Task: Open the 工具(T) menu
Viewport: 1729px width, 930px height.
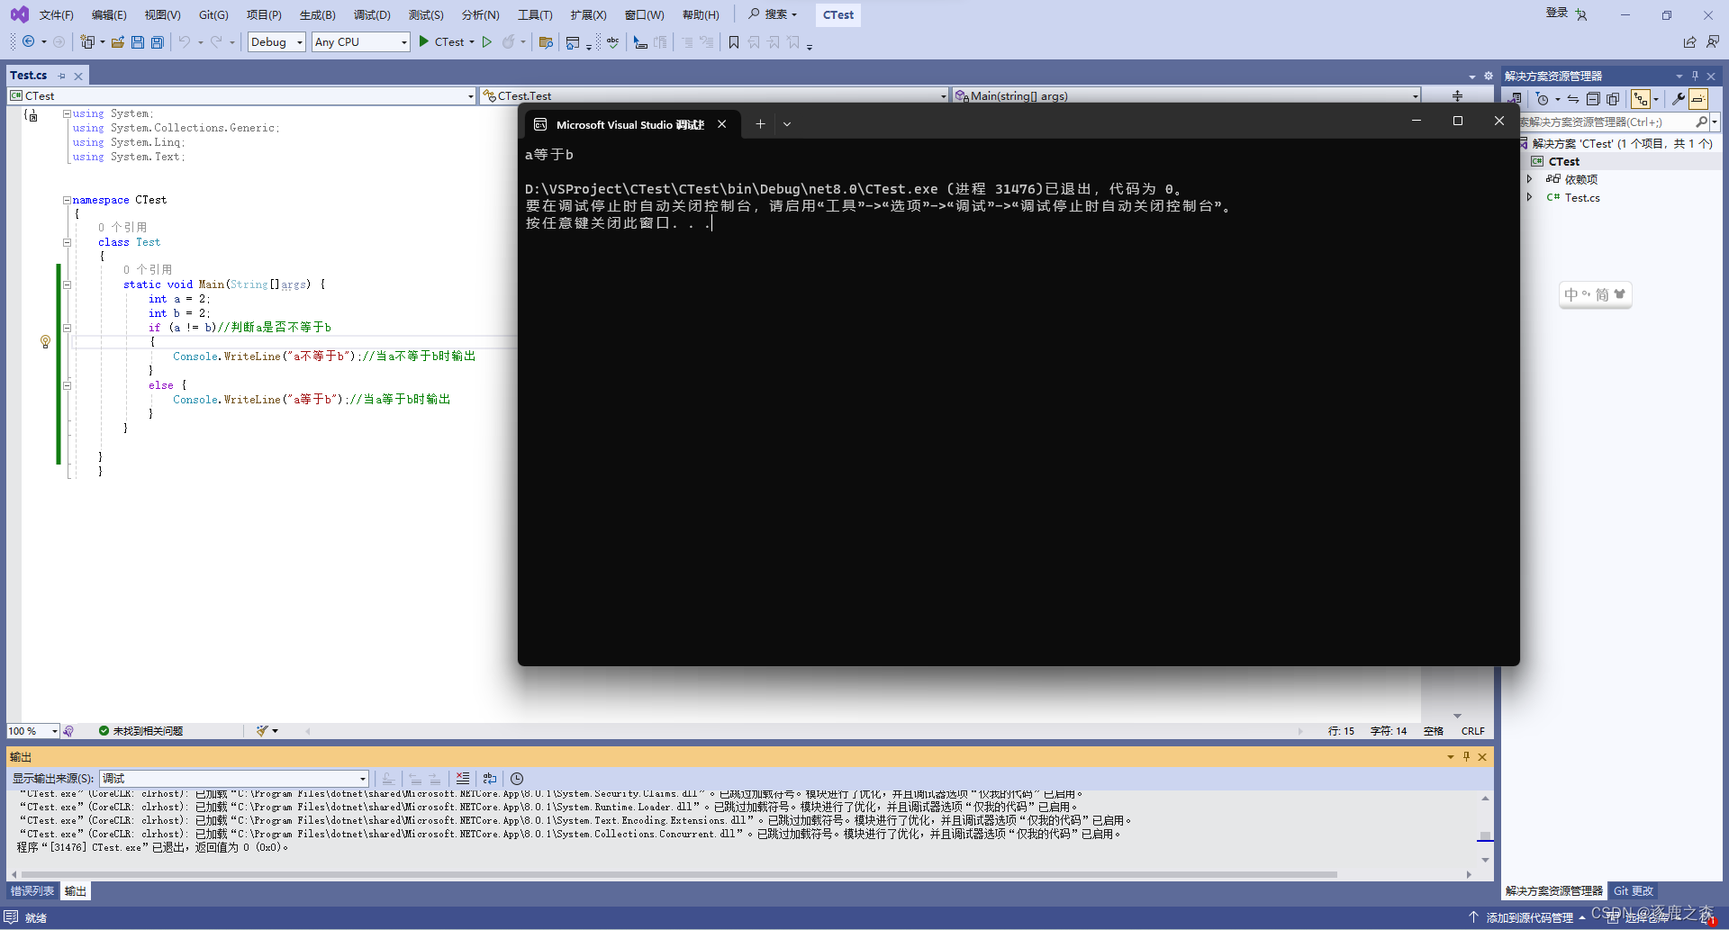Action: [535, 14]
